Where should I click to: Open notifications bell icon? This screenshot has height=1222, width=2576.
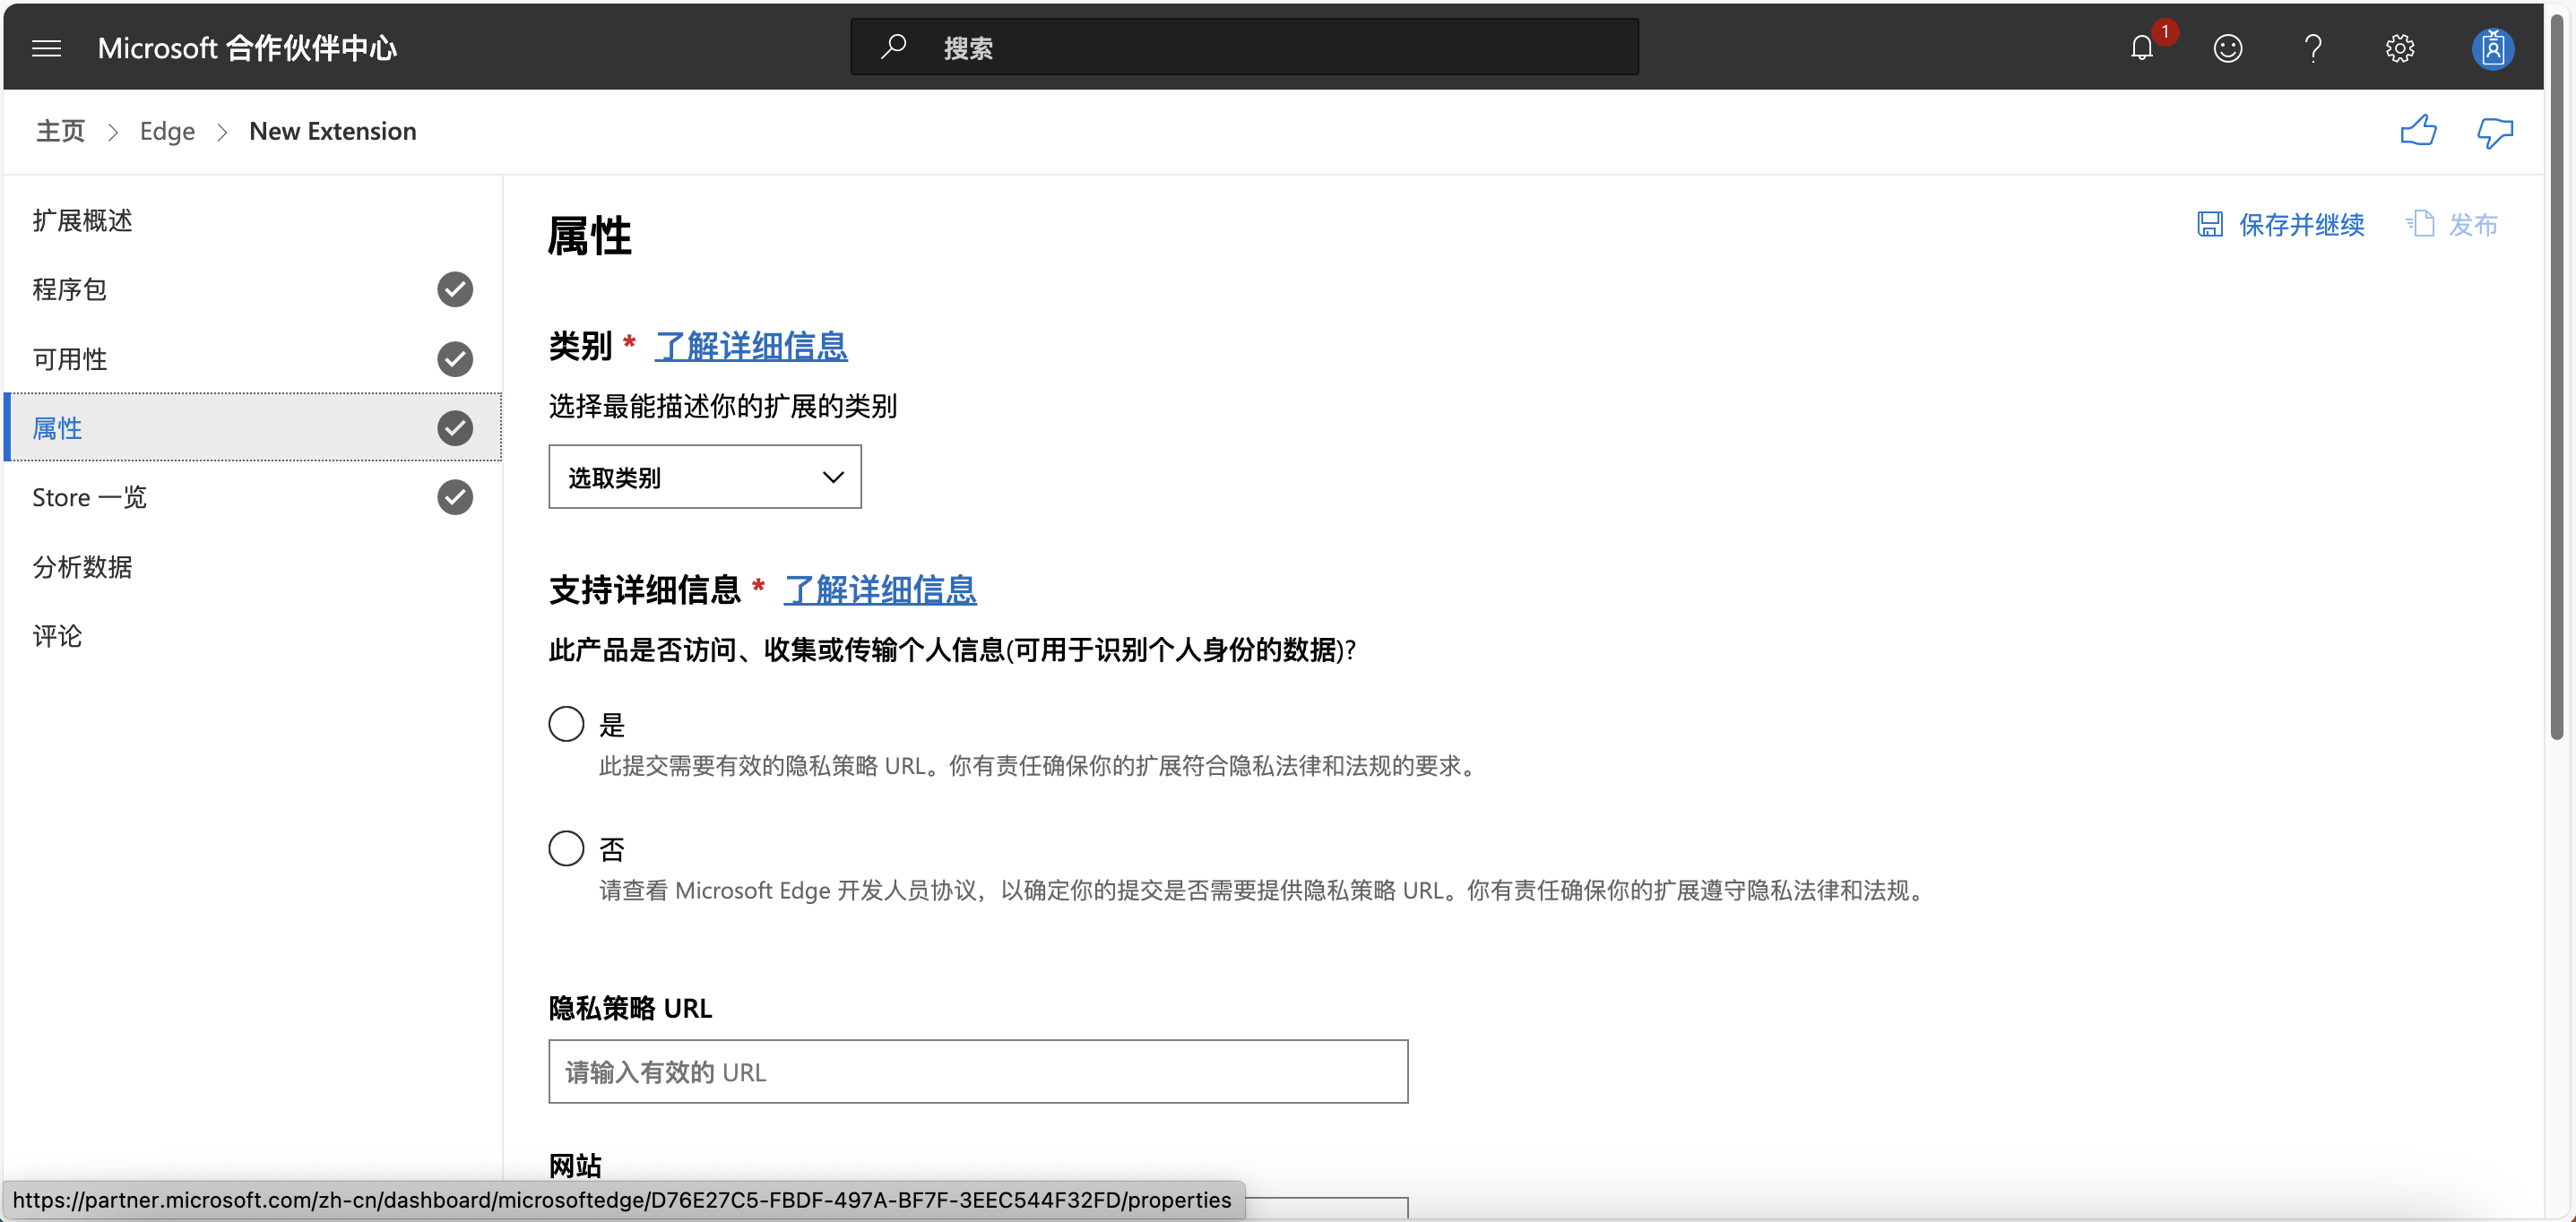coord(2141,48)
